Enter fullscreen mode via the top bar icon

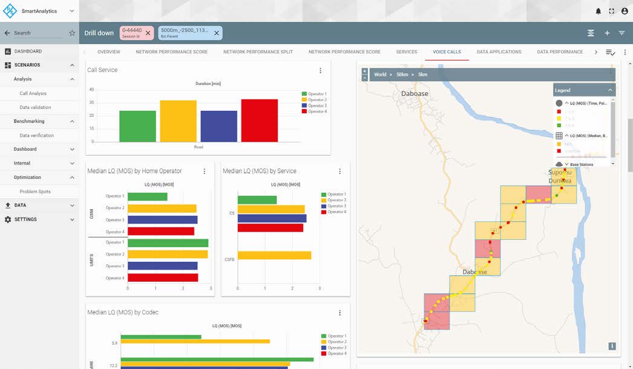[612, 11]
